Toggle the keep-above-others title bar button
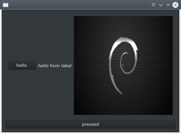 (154, 5)
